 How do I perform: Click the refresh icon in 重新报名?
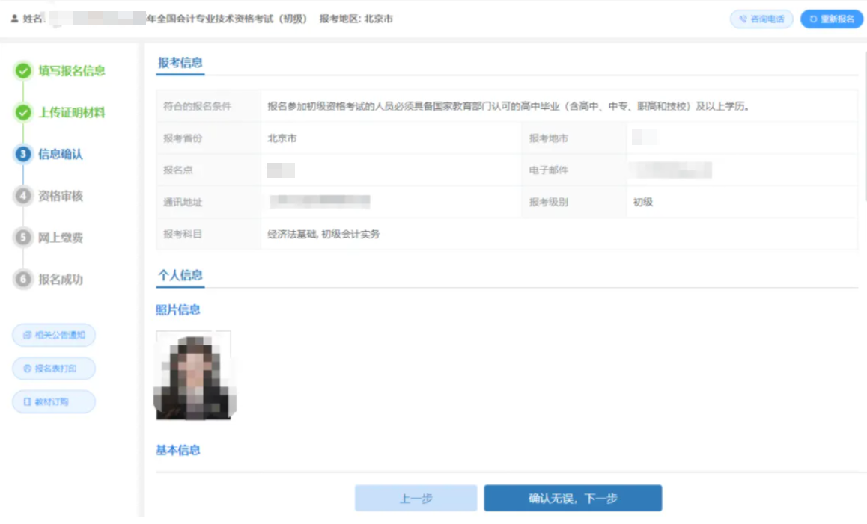[813, 19]
